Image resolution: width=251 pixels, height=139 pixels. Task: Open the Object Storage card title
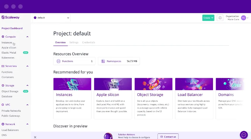pyautogui.click(x=150, y=95)
